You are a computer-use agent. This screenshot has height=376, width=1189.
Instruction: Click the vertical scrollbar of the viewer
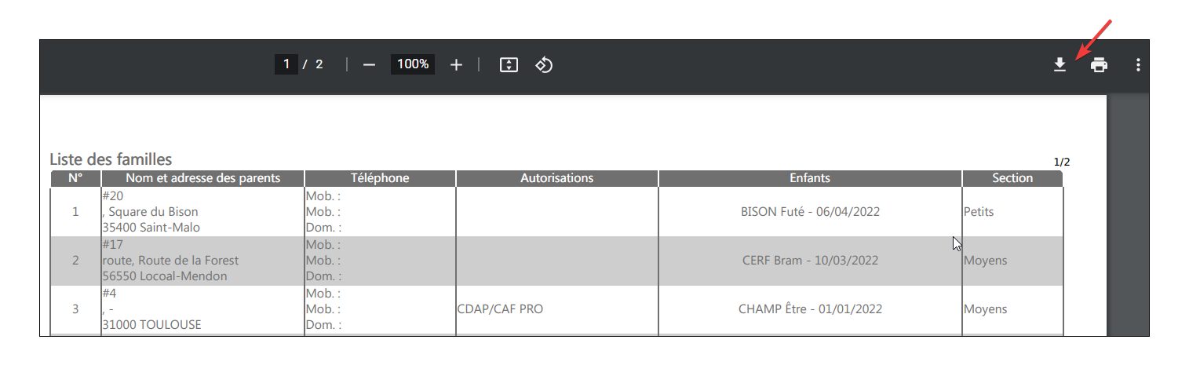click(x=1128, y=216)
